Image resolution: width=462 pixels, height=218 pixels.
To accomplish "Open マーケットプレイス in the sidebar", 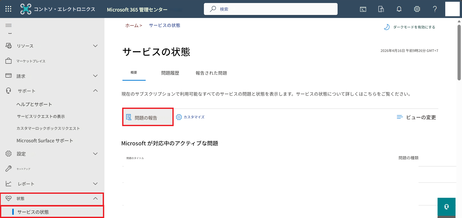I will click(31, 61).
